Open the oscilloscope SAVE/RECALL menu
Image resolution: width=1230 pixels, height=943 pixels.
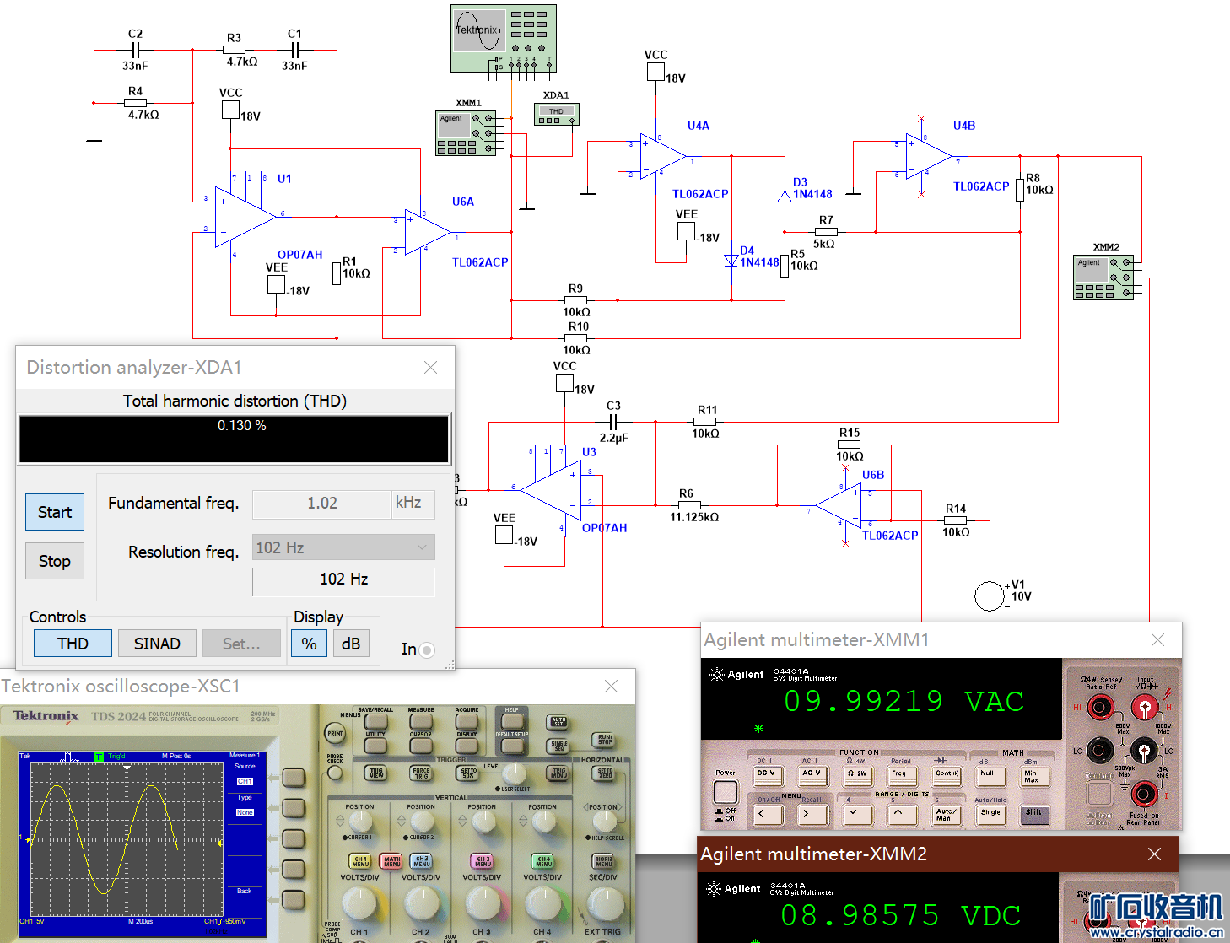pos(375,720)
